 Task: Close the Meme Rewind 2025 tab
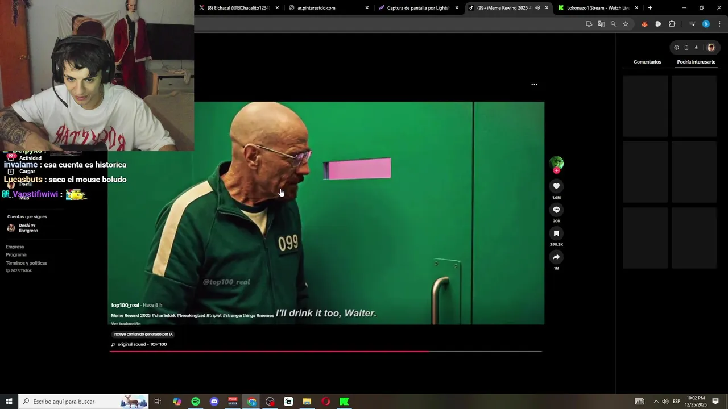[547, 8]
